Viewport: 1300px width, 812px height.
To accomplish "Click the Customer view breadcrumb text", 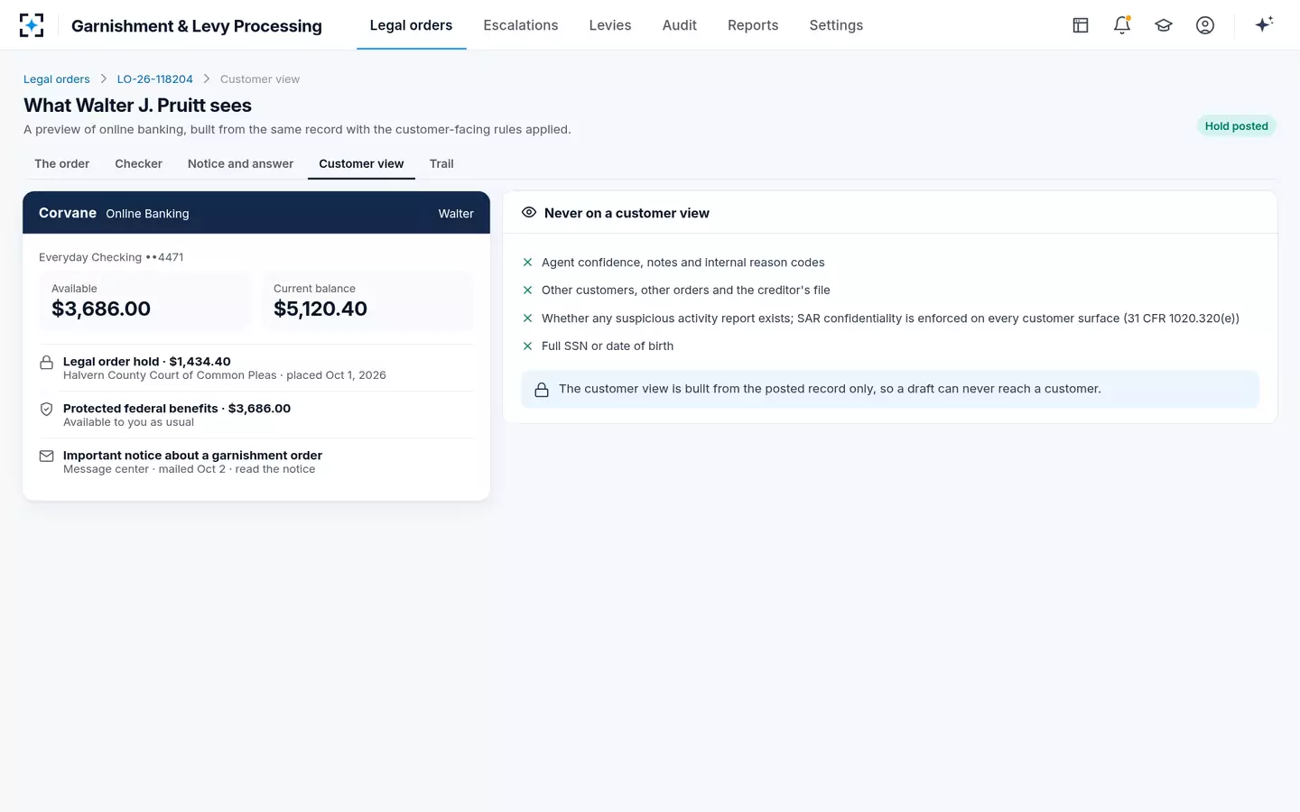I will (x=260, y=79).
